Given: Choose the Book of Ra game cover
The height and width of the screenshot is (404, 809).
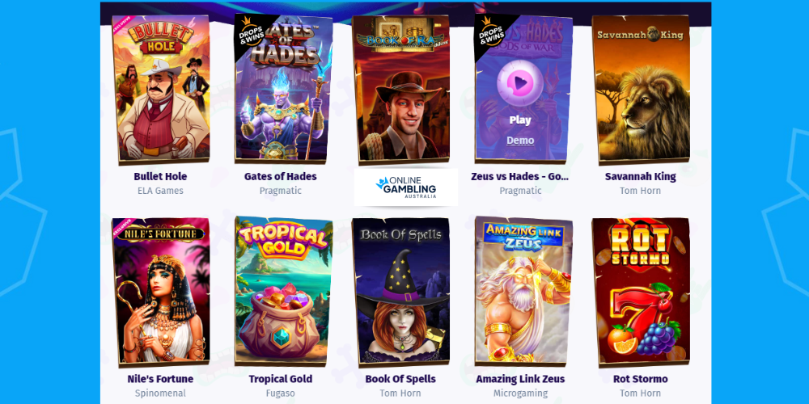Looking at the screenshot, I should [x=401, y=89].
